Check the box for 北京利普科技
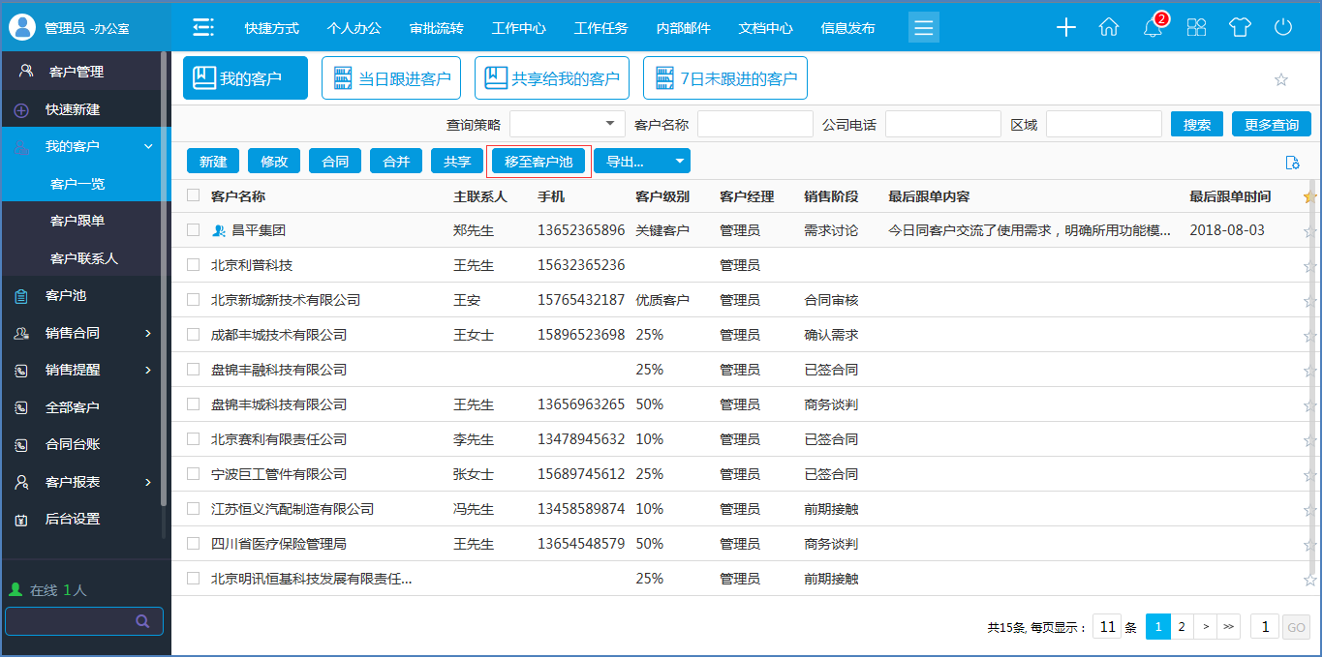The image size is (1323, 658). click(194, 265)
